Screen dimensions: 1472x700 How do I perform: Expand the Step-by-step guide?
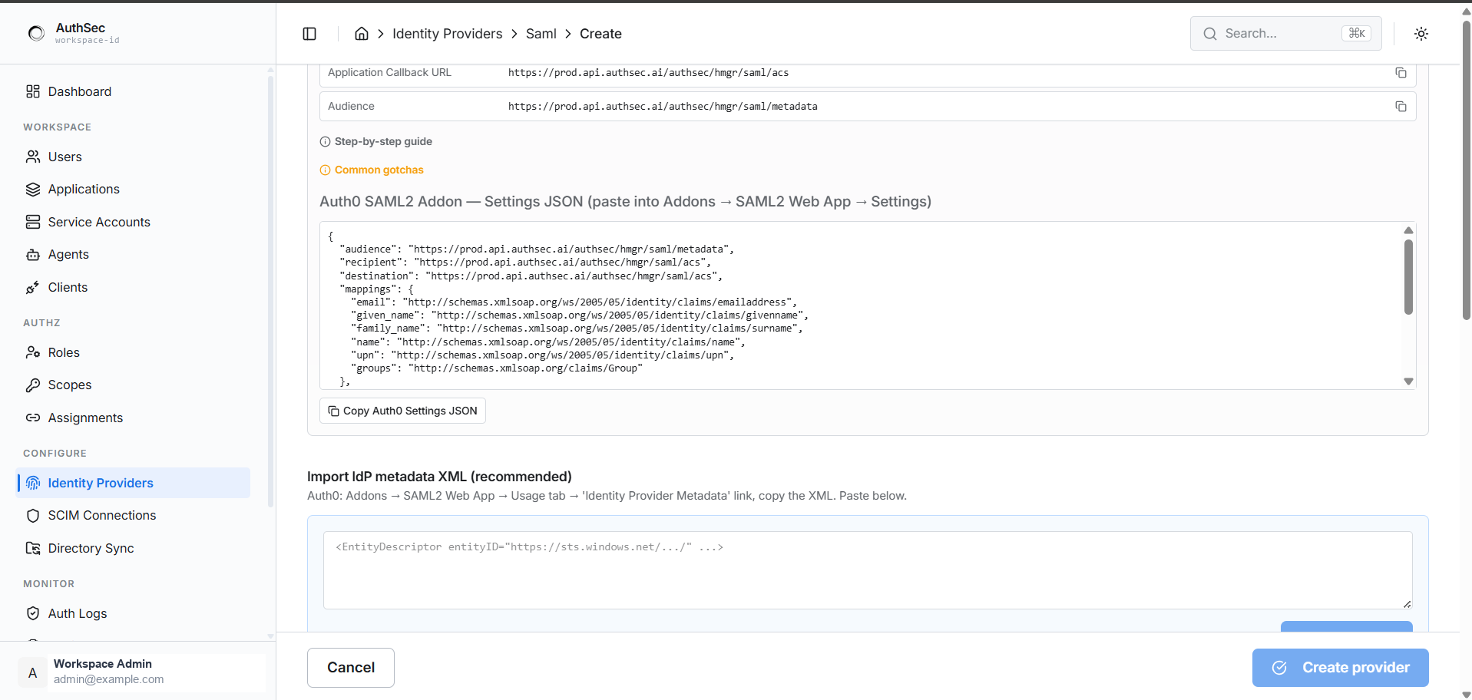(x=376, y=141)
